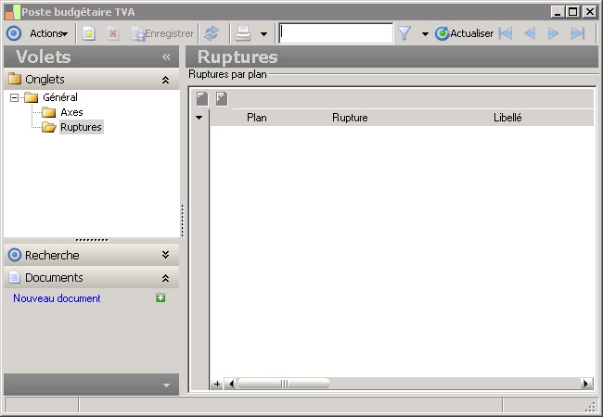
Task: Click the horizontal scrollbar left arrow
Action: (x=231, y=384)
